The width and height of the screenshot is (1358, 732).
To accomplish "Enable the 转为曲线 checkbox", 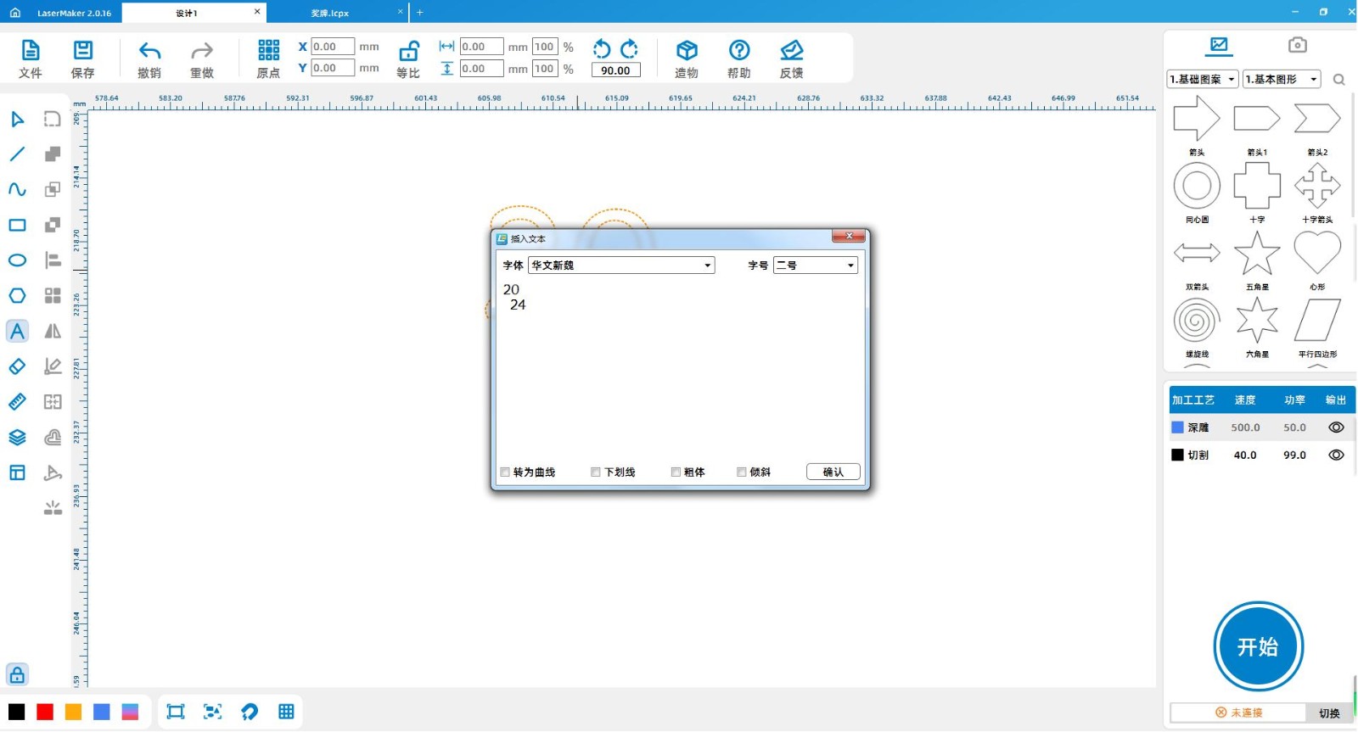I will pos(506,472).
